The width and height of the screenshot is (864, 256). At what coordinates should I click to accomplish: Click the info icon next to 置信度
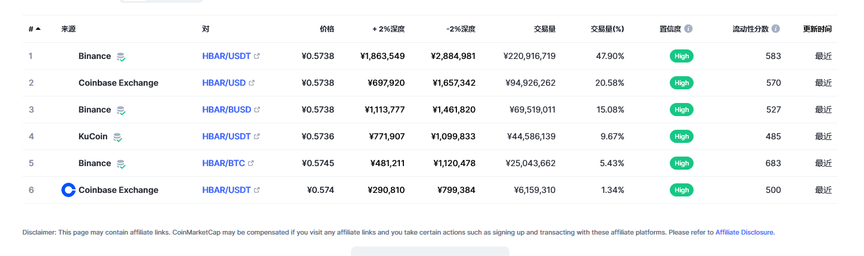[x=688, y=29]
